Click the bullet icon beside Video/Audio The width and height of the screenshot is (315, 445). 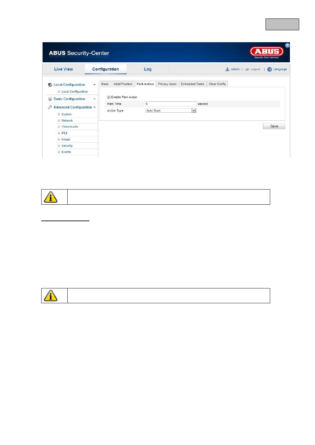pos(59,127)
